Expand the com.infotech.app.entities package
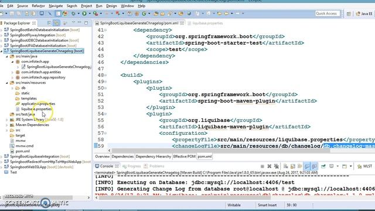Viewport: 375px width, 211px height. [x=12, y=72]
